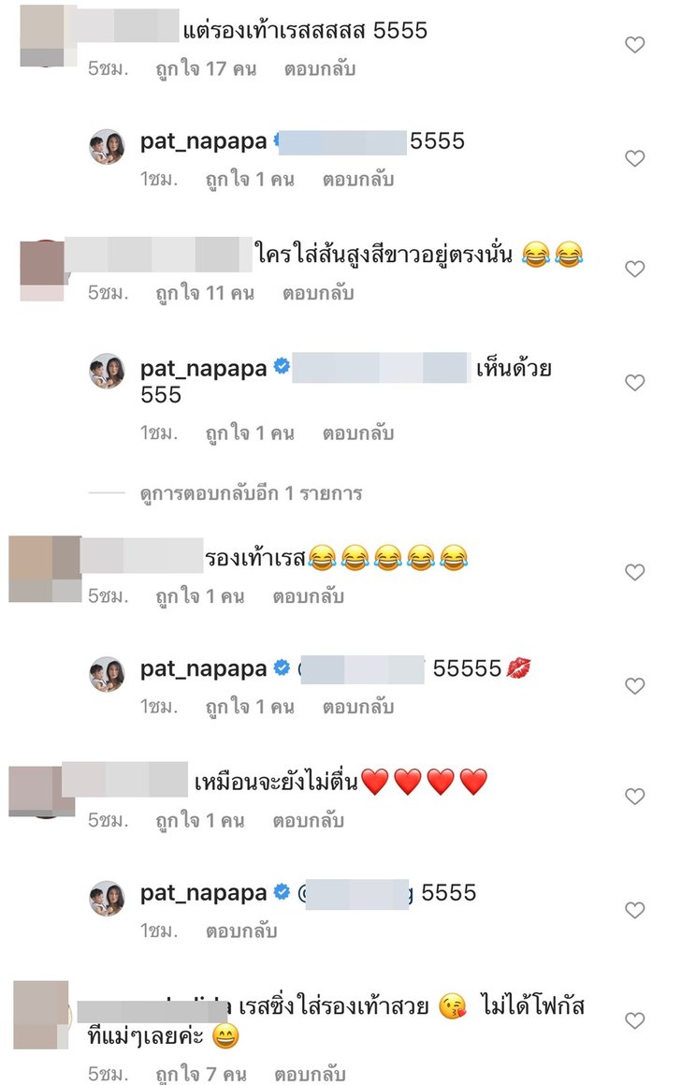Image resolution: width=681 pixels, height=1085 pixels.
Task: Reply to the comment with 11 likes
Action: 318,293
